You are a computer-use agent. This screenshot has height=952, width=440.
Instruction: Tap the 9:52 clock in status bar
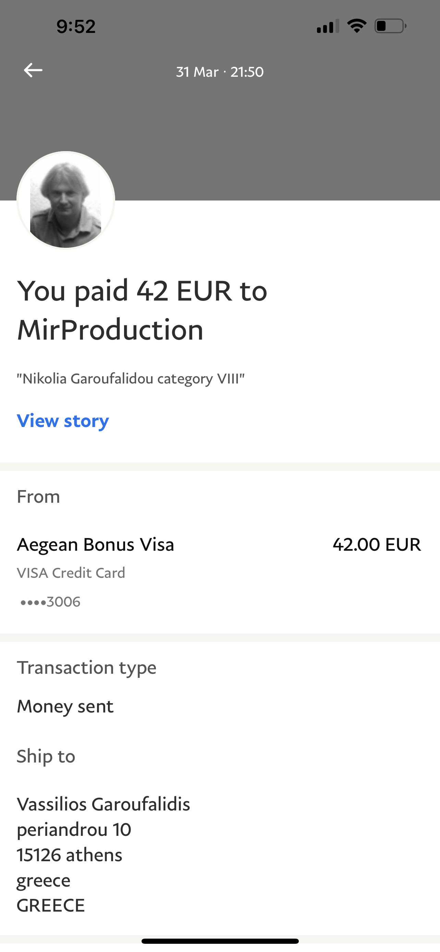tap(76, 27)
